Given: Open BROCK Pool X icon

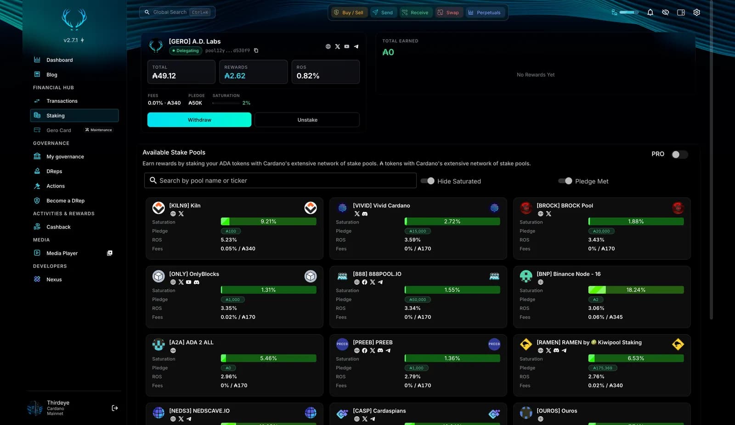Looking at the screenshot, I should tap(548, 214).
